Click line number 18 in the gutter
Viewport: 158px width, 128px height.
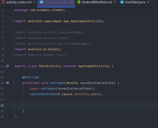[x=2, y=105]
